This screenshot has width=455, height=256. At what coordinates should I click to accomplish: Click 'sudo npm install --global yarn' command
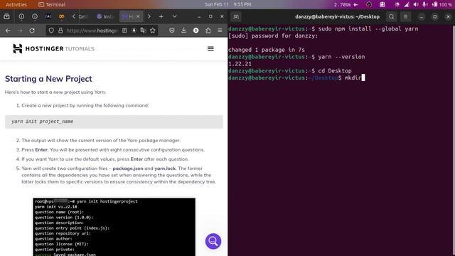tap(368, 28)
